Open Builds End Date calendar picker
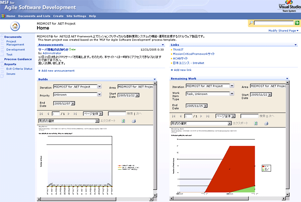This screenshot has height=202, width=301. [73, 103]
